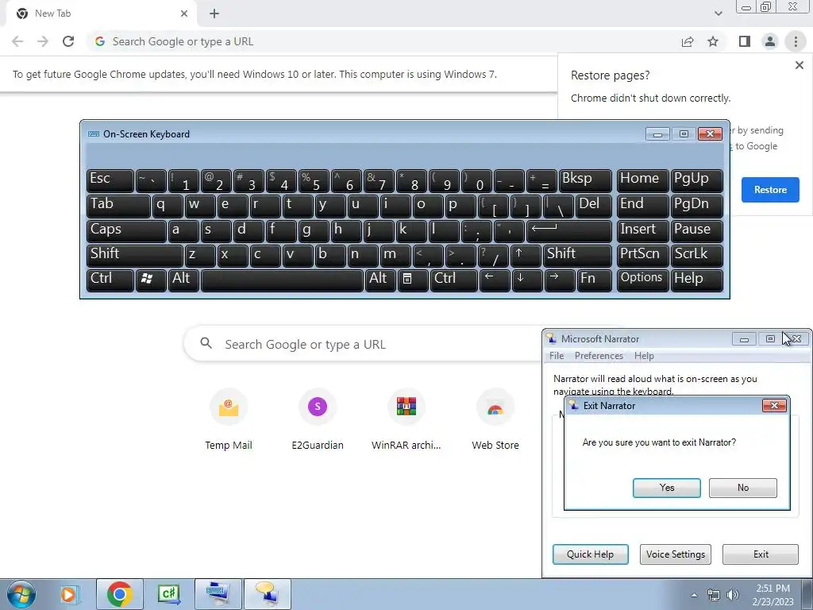Open a new tab with plus icon
The height and width of the screenshot is (610, 813).
[x=214, y=14]
